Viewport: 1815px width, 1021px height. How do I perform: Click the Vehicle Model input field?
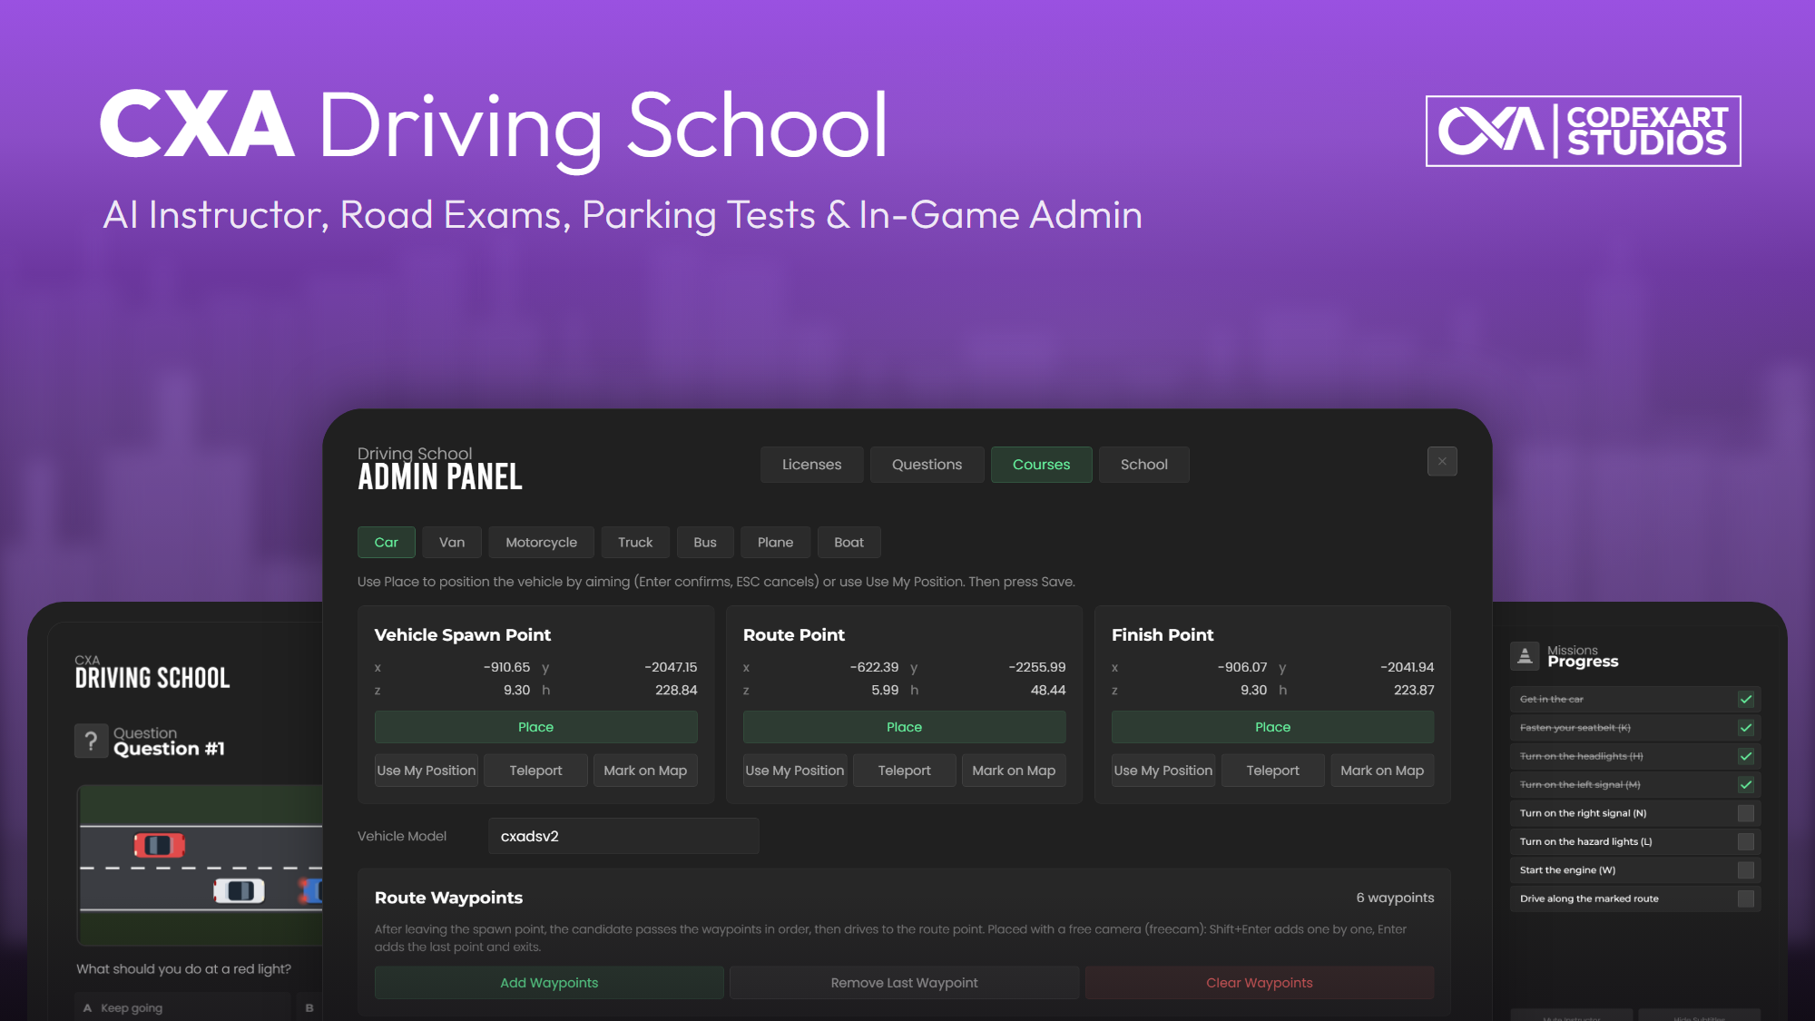click(x=623, y=836)
